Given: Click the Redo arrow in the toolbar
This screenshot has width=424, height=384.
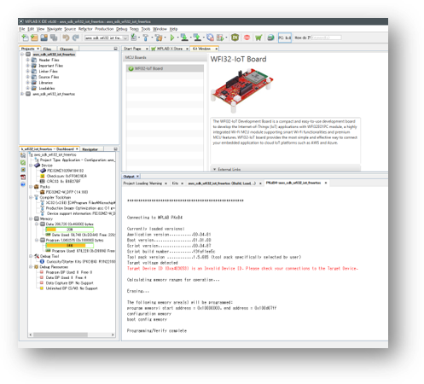Looking at the screenshot, I should pyautogui.click(x=76, y=38).
